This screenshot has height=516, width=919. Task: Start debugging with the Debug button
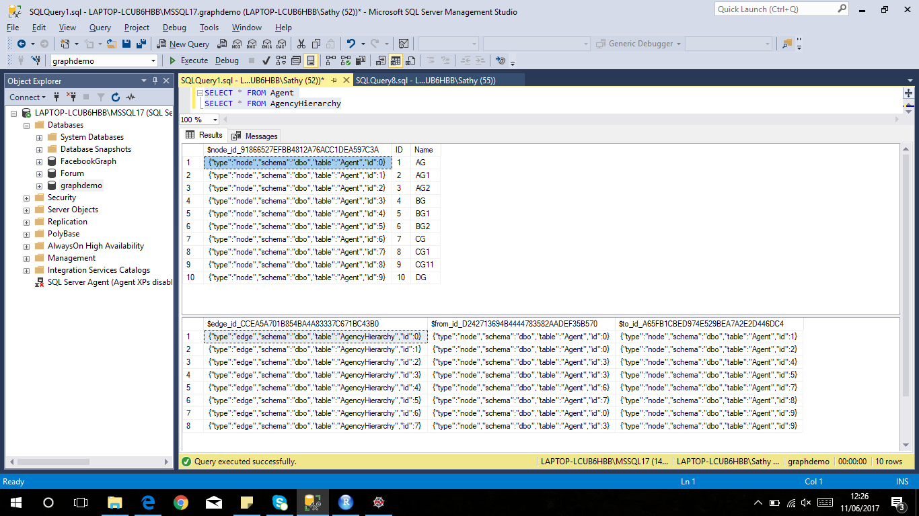coord(227,60)
